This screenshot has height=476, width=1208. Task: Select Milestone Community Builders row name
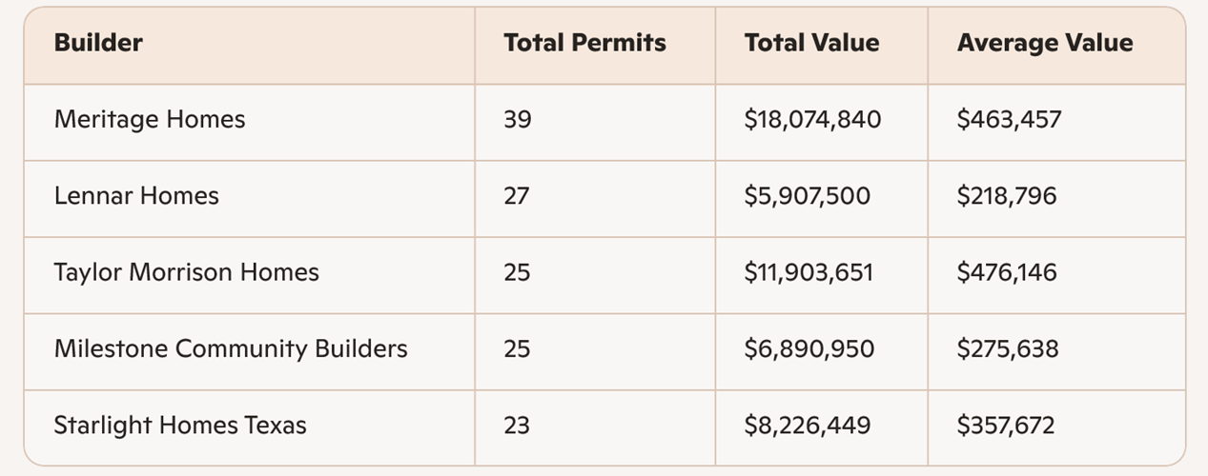tap(231, 348)
